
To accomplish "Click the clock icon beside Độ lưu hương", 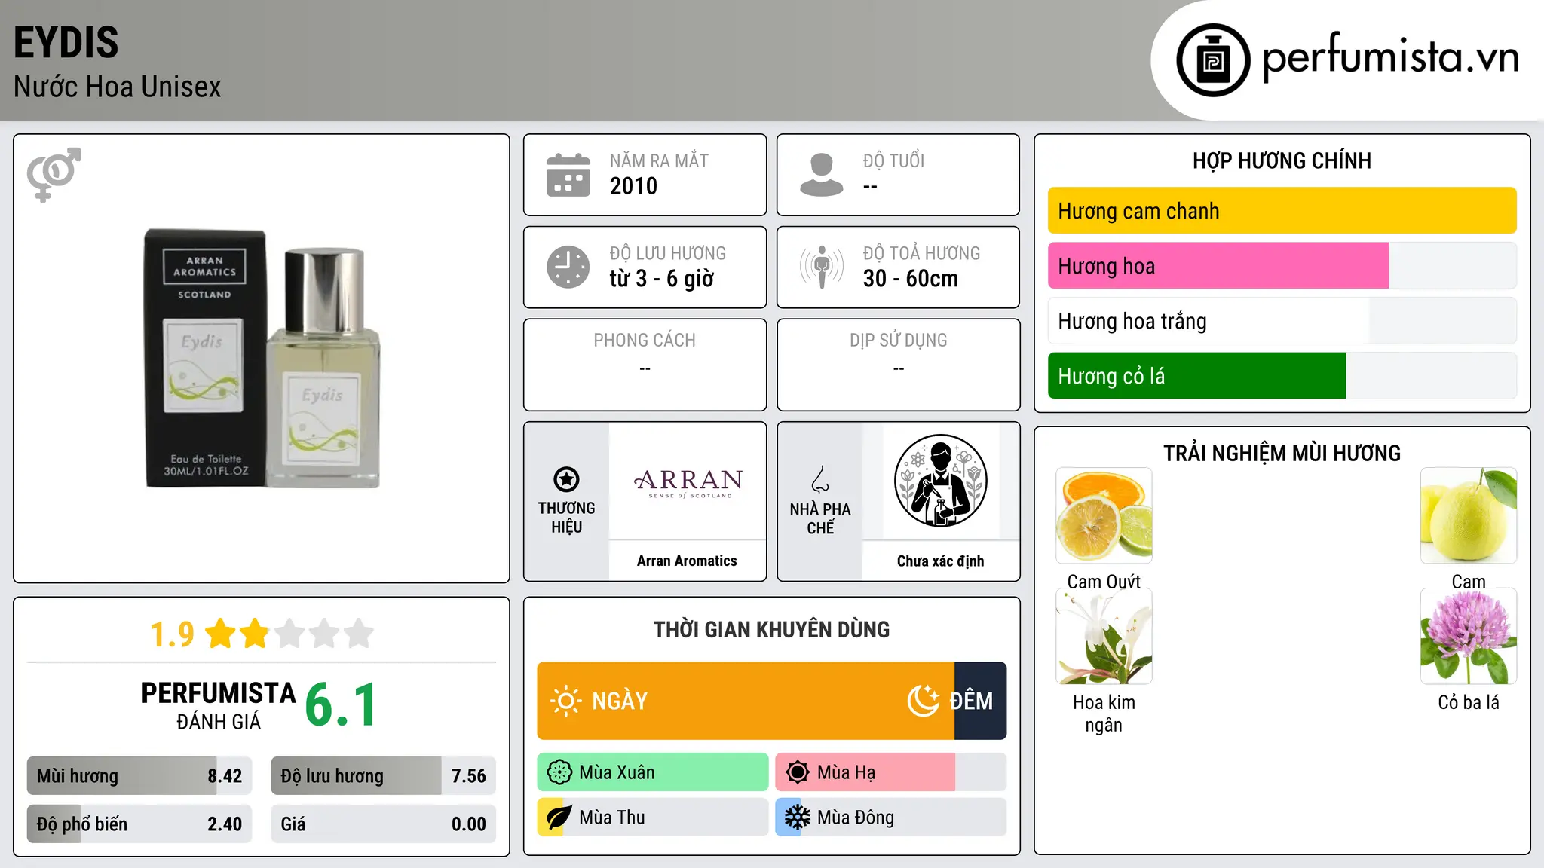I will tap(568, 267).
